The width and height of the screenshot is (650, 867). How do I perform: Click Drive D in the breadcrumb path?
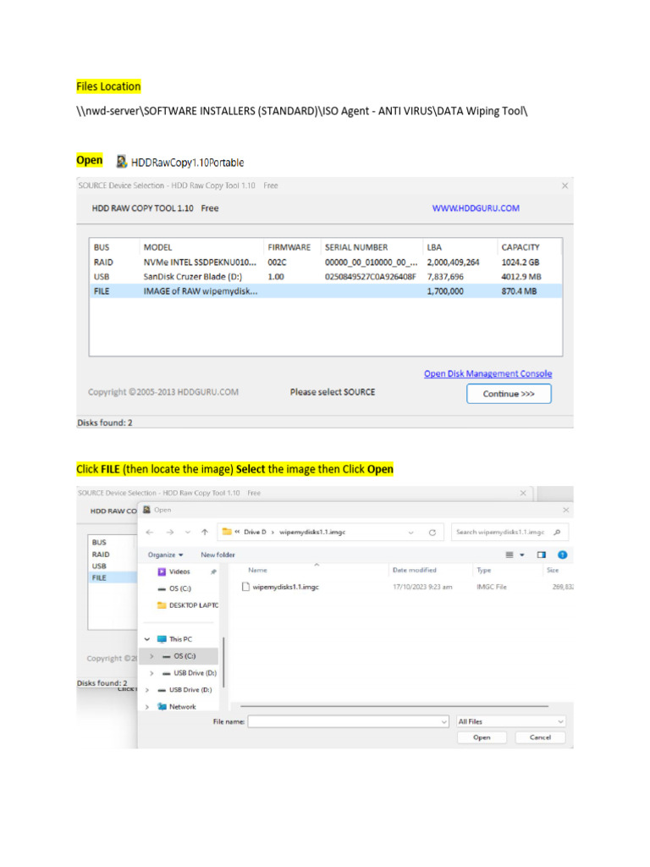pyautogui.click(x=255, y=532)
